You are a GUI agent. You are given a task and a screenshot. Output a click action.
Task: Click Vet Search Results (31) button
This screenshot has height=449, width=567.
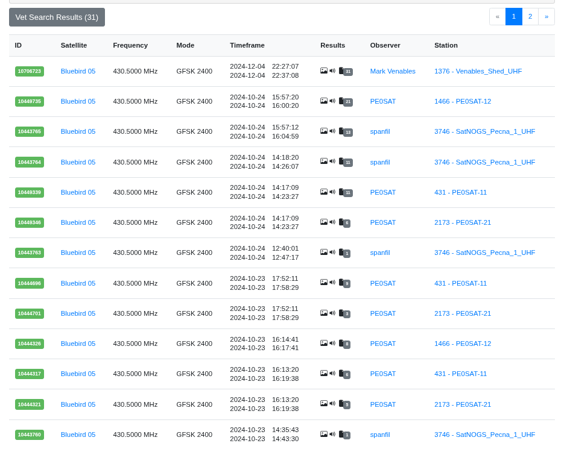pyautogui.click(x=57, y=17)
